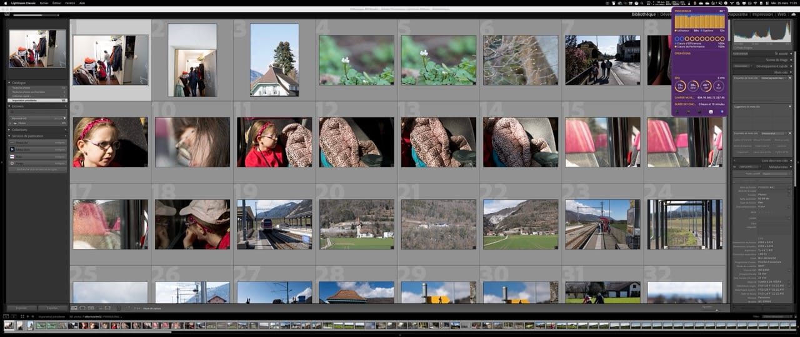Click the Exporter button
The height and width of the screenshot is (337, 800).
52,308
